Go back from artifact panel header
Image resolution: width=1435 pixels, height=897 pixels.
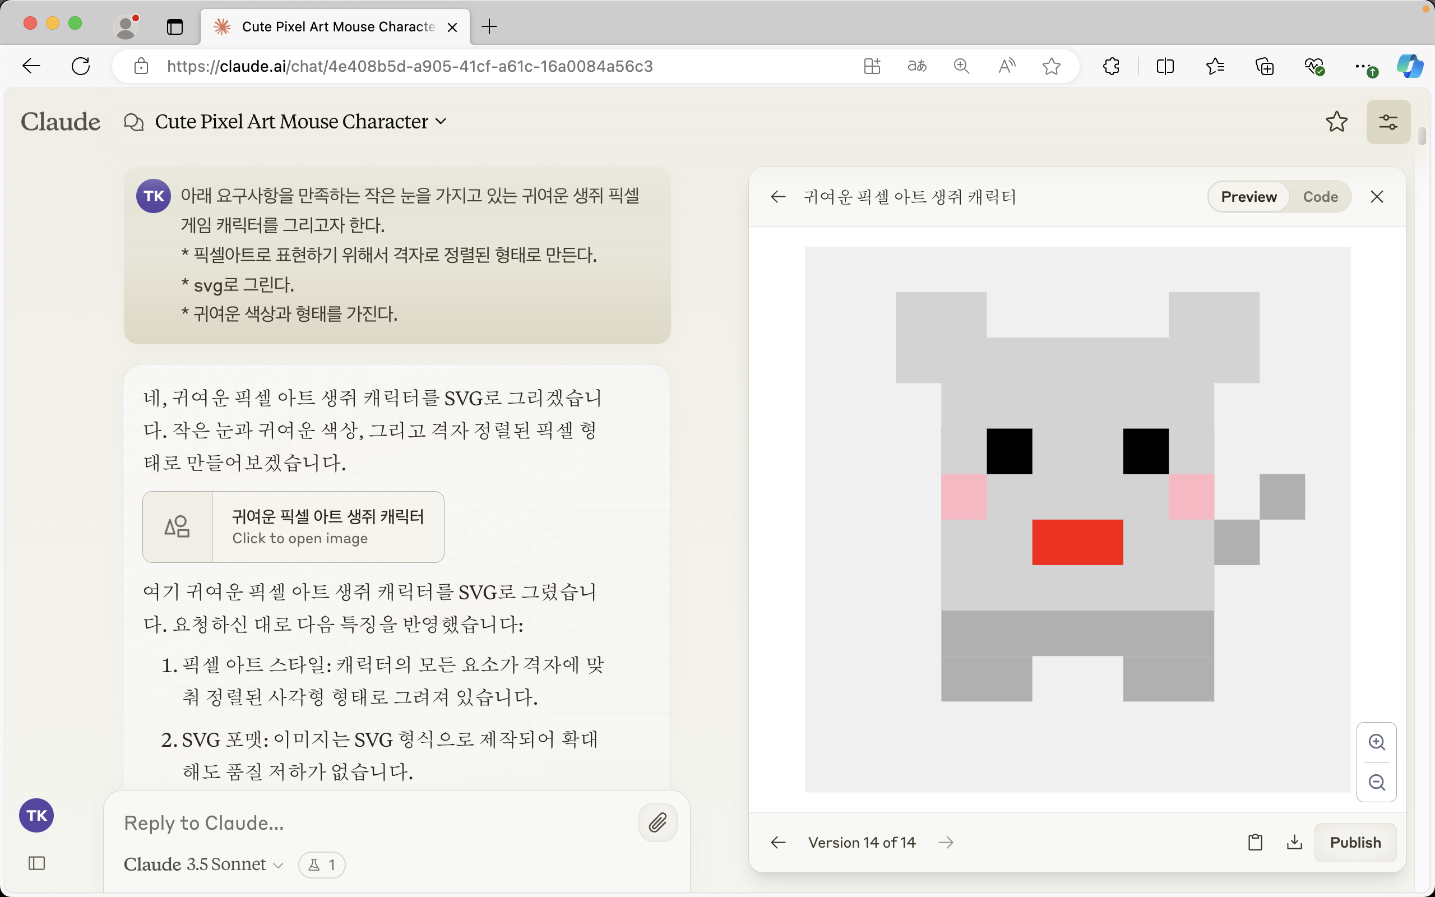click(778, 196)
